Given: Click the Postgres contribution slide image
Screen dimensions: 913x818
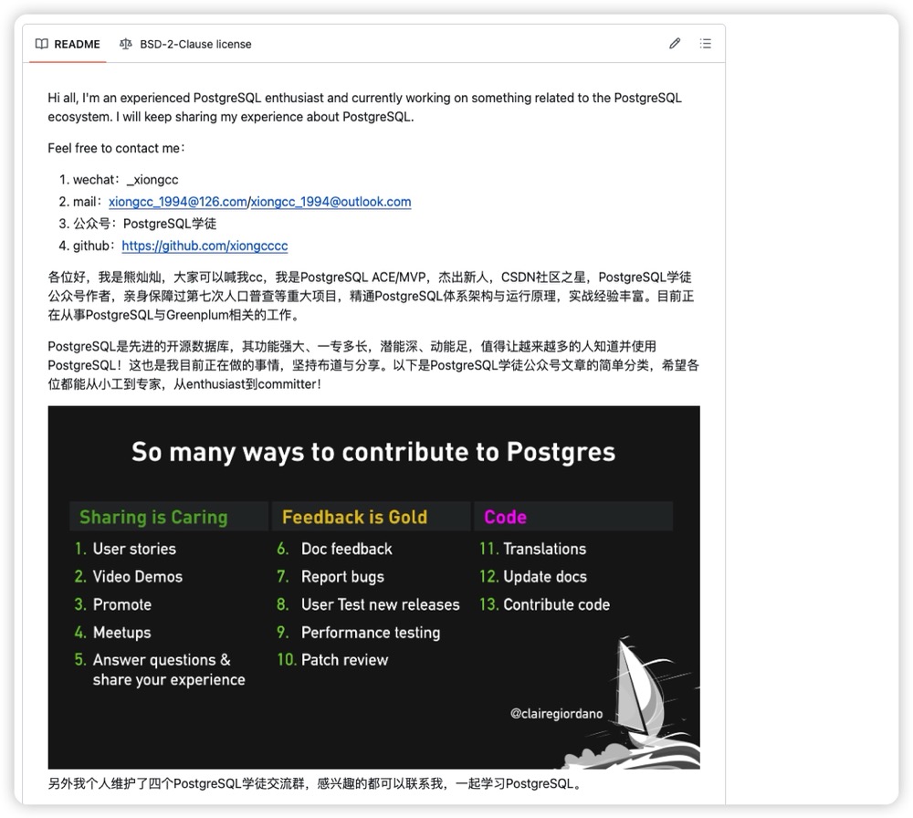Looking at the screenshot, I should click(x=373, y=587).
